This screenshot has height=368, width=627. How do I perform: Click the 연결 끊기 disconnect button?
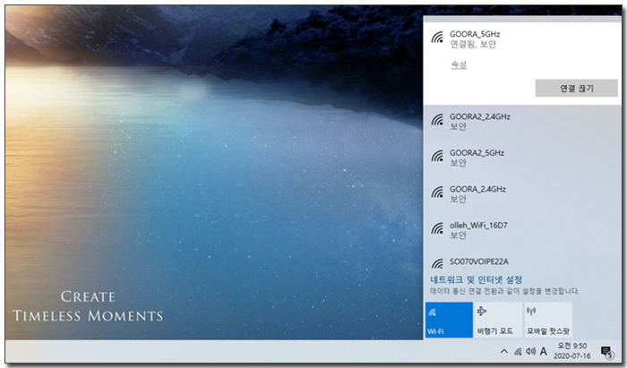[576, 89]
